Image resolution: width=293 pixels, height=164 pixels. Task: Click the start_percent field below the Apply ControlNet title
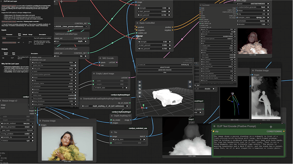154,45
